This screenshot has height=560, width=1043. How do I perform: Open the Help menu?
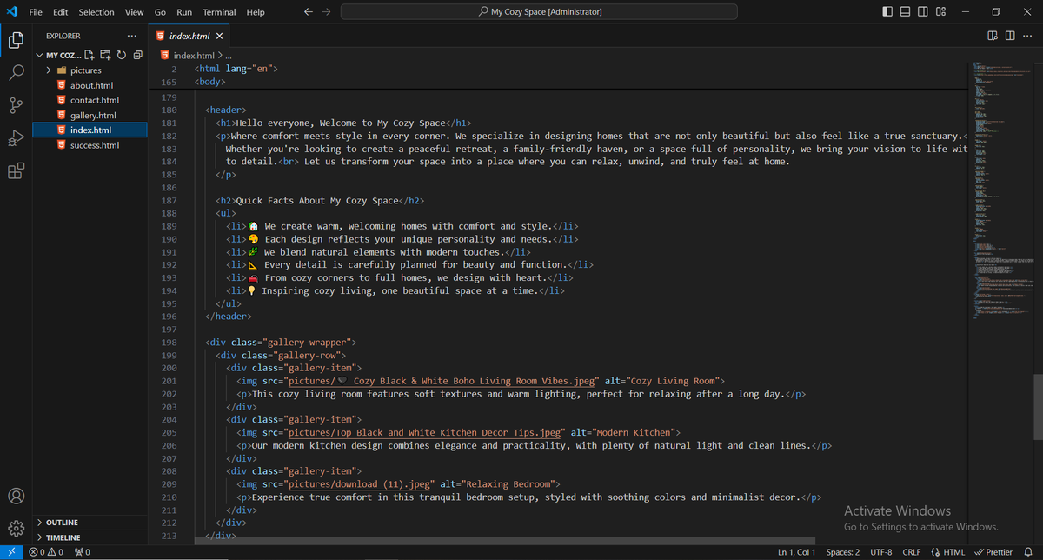(256, 12)
